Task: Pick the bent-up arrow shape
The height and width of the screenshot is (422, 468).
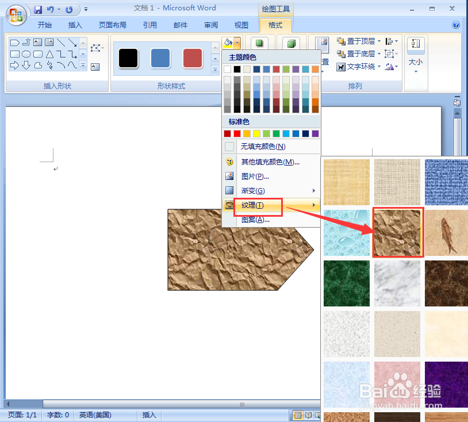Action: point(26,43)
